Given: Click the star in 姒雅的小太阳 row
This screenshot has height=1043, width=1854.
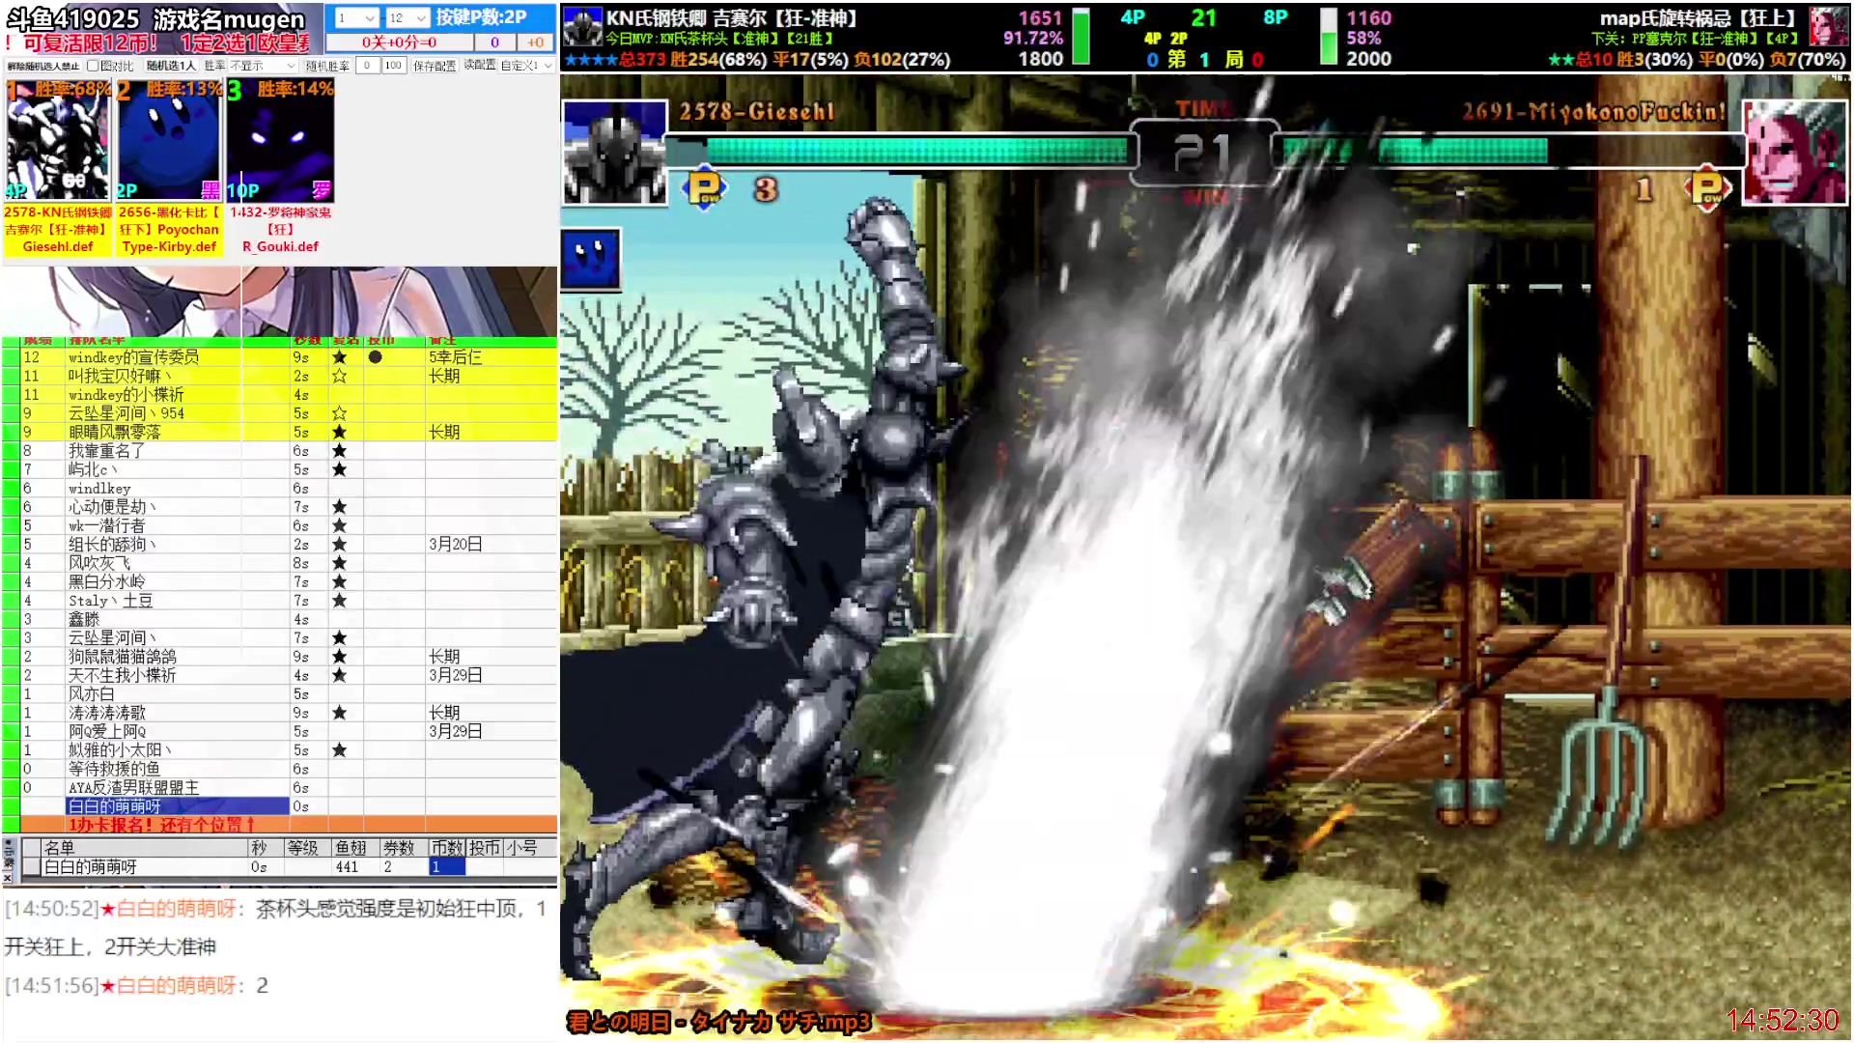Looking at the screenshot, I should [x=339, y=750].
